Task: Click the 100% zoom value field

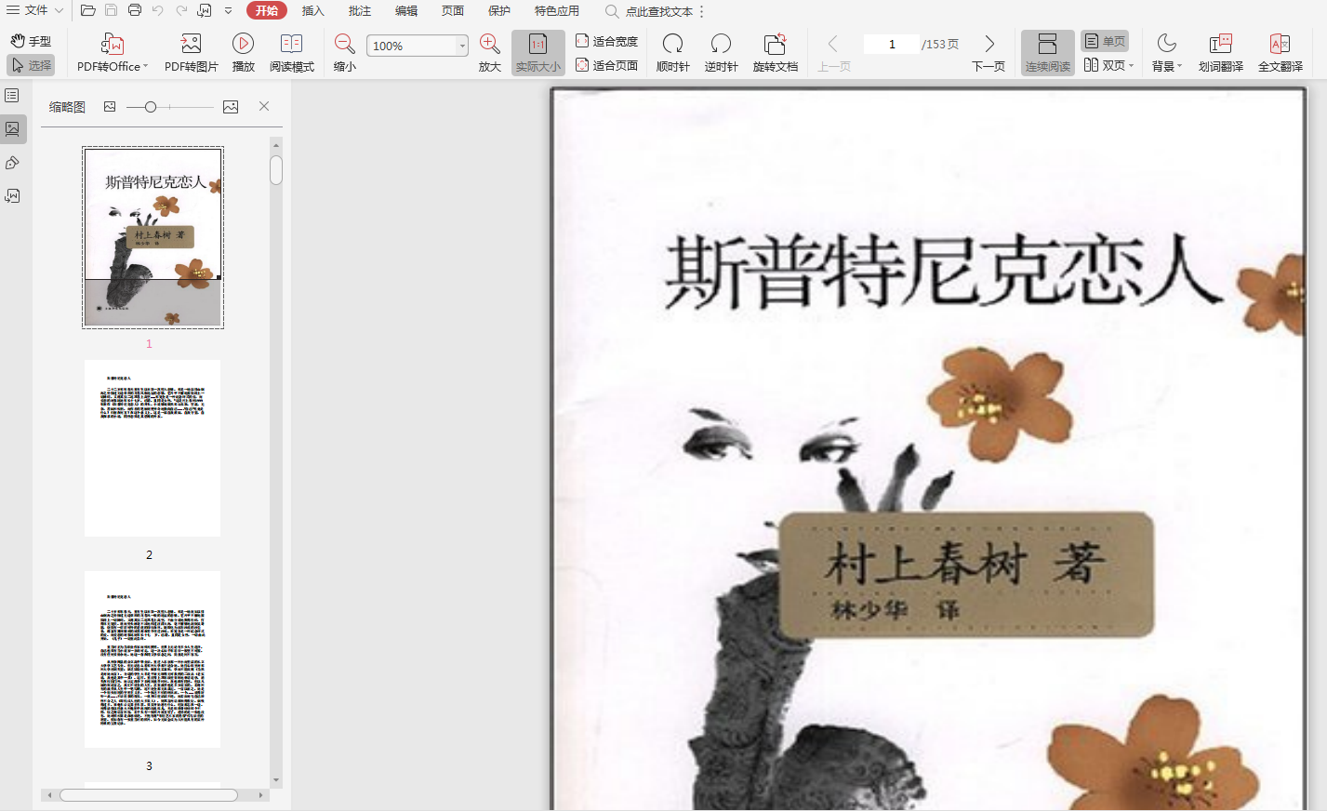Action: (411, 46)
